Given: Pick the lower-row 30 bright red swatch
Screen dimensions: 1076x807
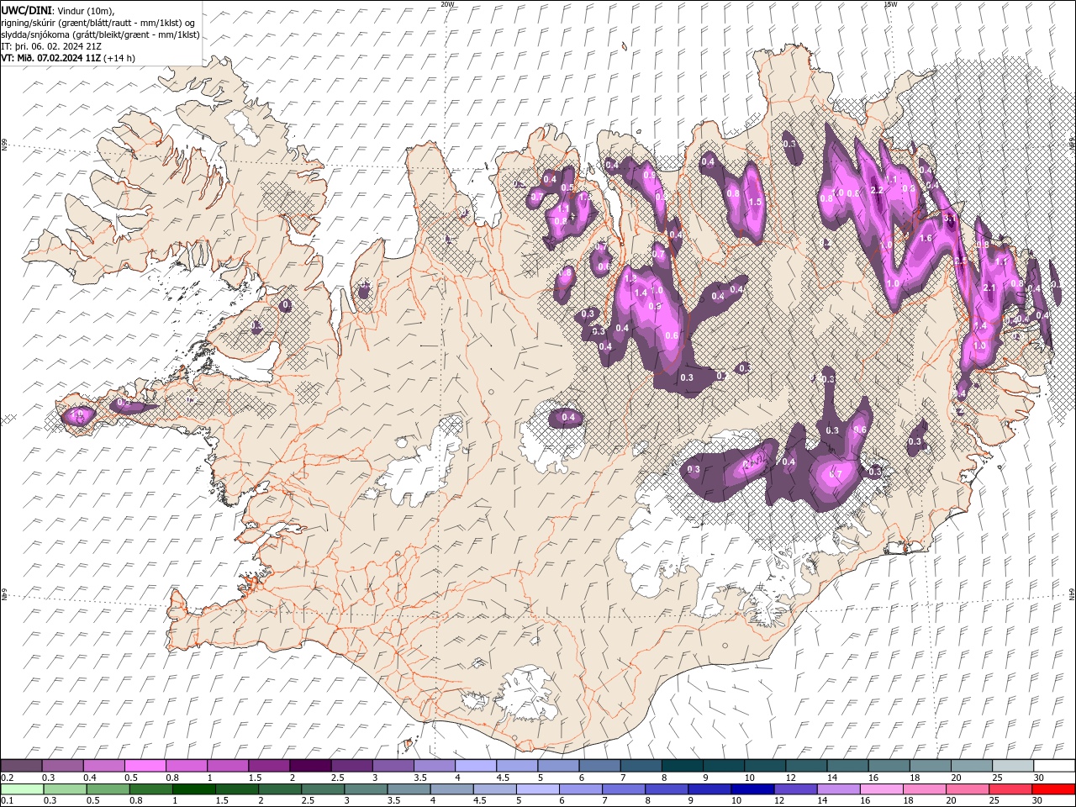Looking at the screenshot, I should [x=1053, y=789].
